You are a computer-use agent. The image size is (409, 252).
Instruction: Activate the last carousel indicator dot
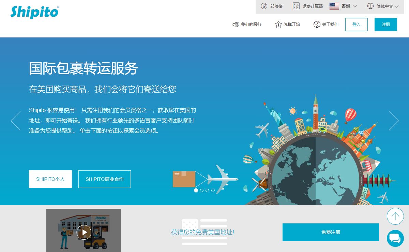(212, 190)
